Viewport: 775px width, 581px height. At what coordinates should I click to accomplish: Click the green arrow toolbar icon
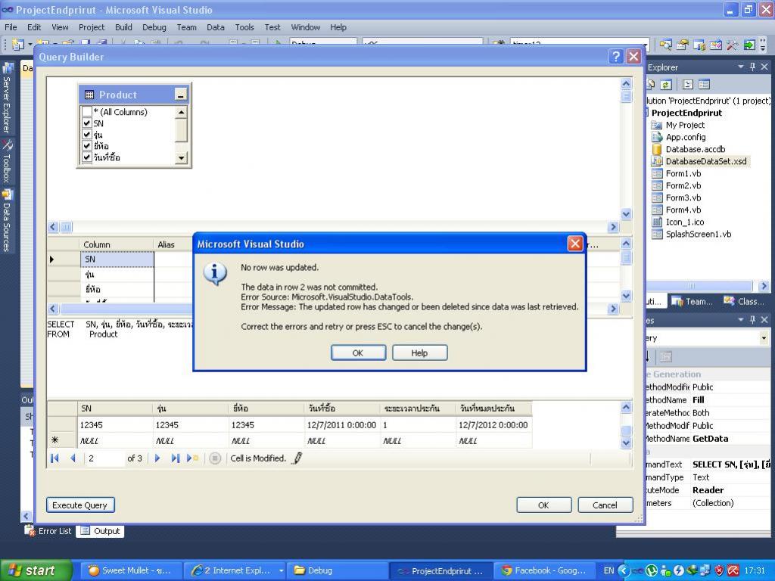coord(749,45)
